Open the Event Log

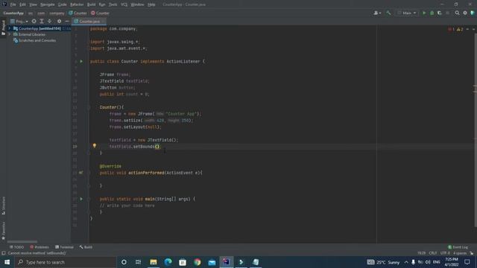point(458,247)
